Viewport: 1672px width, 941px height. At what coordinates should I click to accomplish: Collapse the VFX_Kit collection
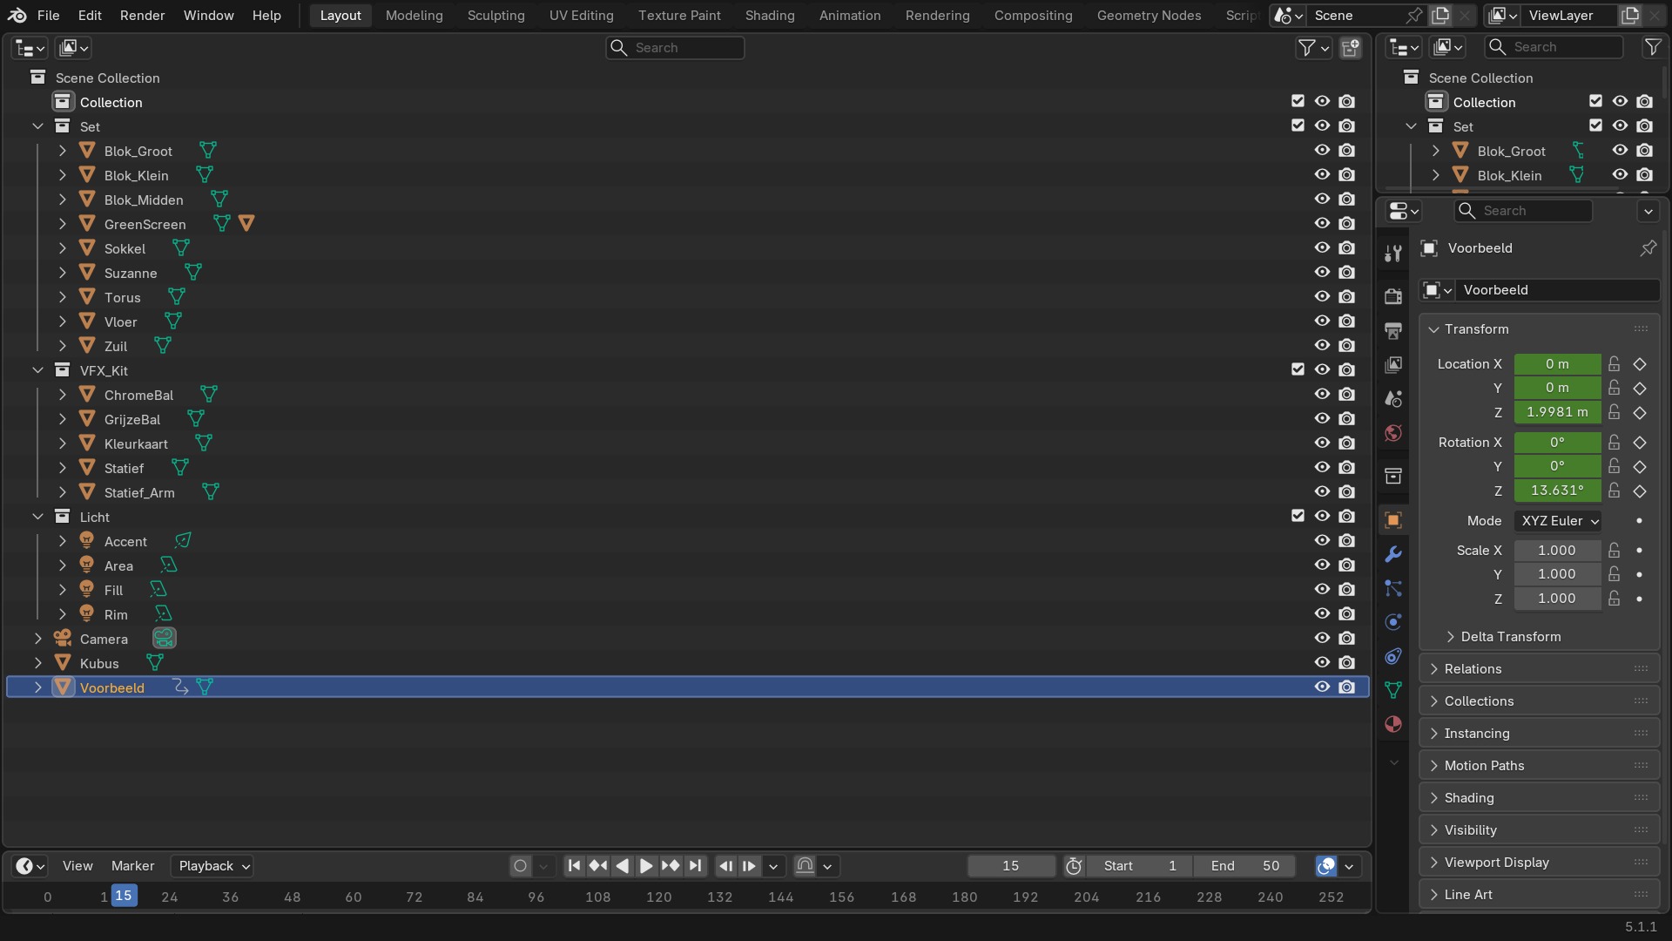[x=37, y=370]
